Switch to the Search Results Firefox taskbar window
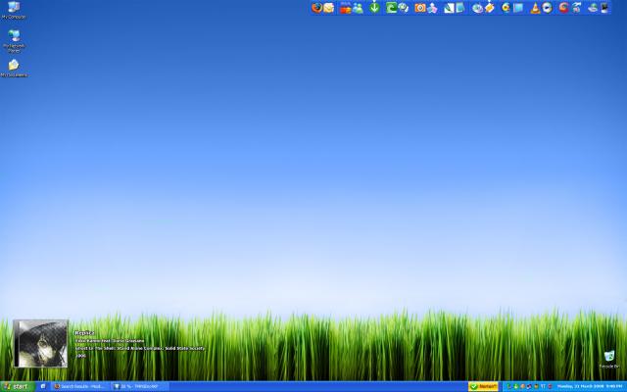This screenshot has height=392, width=627. tap(80, 386)
